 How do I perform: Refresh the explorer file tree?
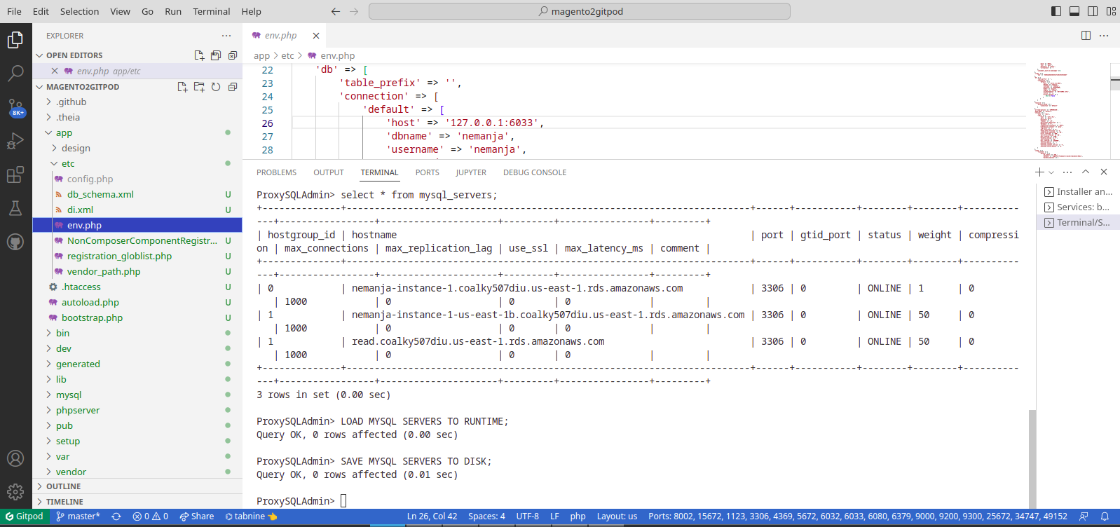coord(216,87)
